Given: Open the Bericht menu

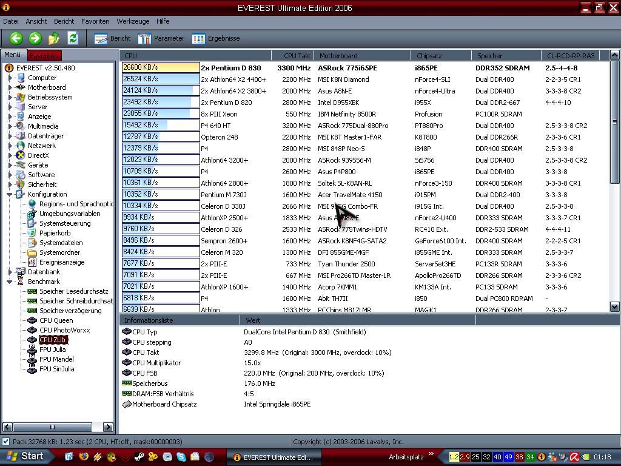Looking at the screenshot, I should coord(64,21).
